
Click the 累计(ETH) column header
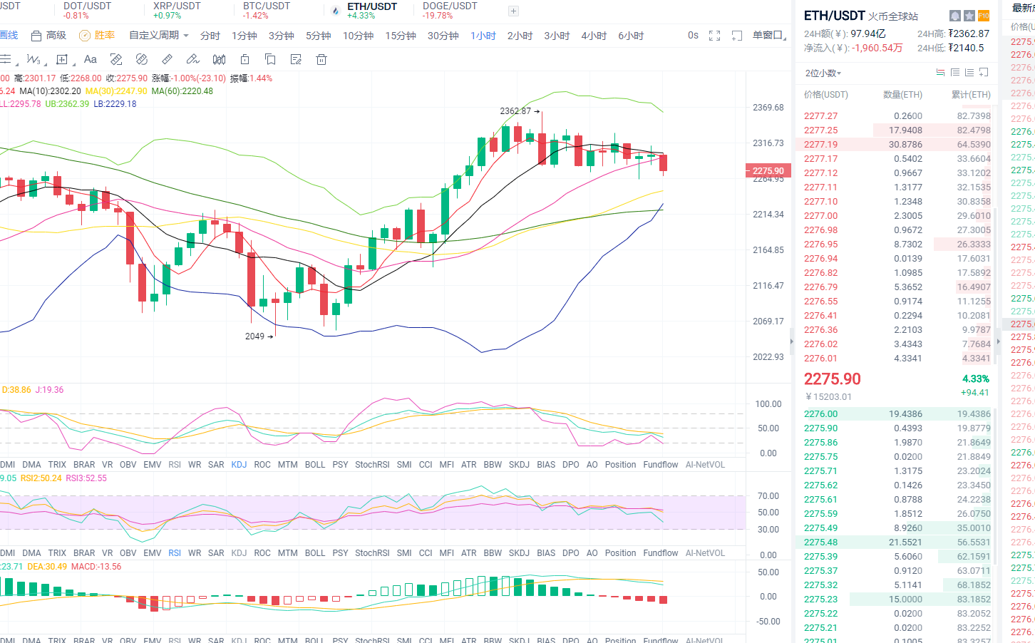[971, 95]
